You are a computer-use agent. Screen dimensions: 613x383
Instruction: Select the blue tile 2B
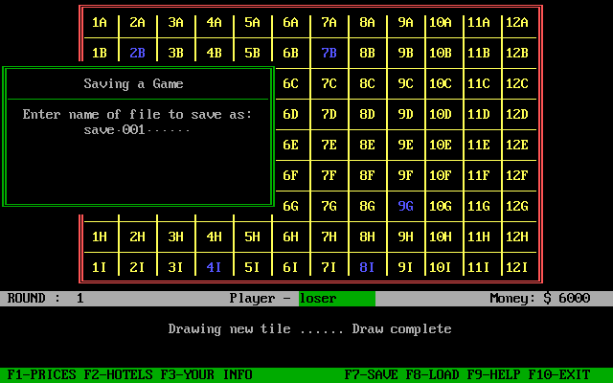(138, 54)
